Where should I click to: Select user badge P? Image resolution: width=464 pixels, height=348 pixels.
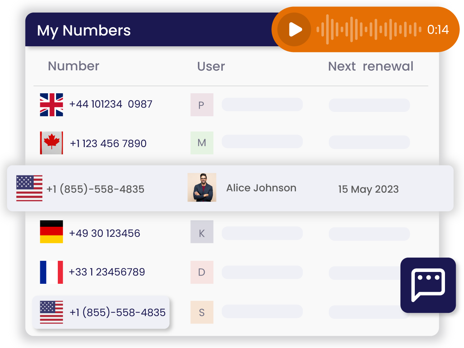coord(201,104)
